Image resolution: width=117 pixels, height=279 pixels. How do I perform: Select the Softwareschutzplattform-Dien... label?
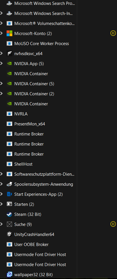point(44,174)
